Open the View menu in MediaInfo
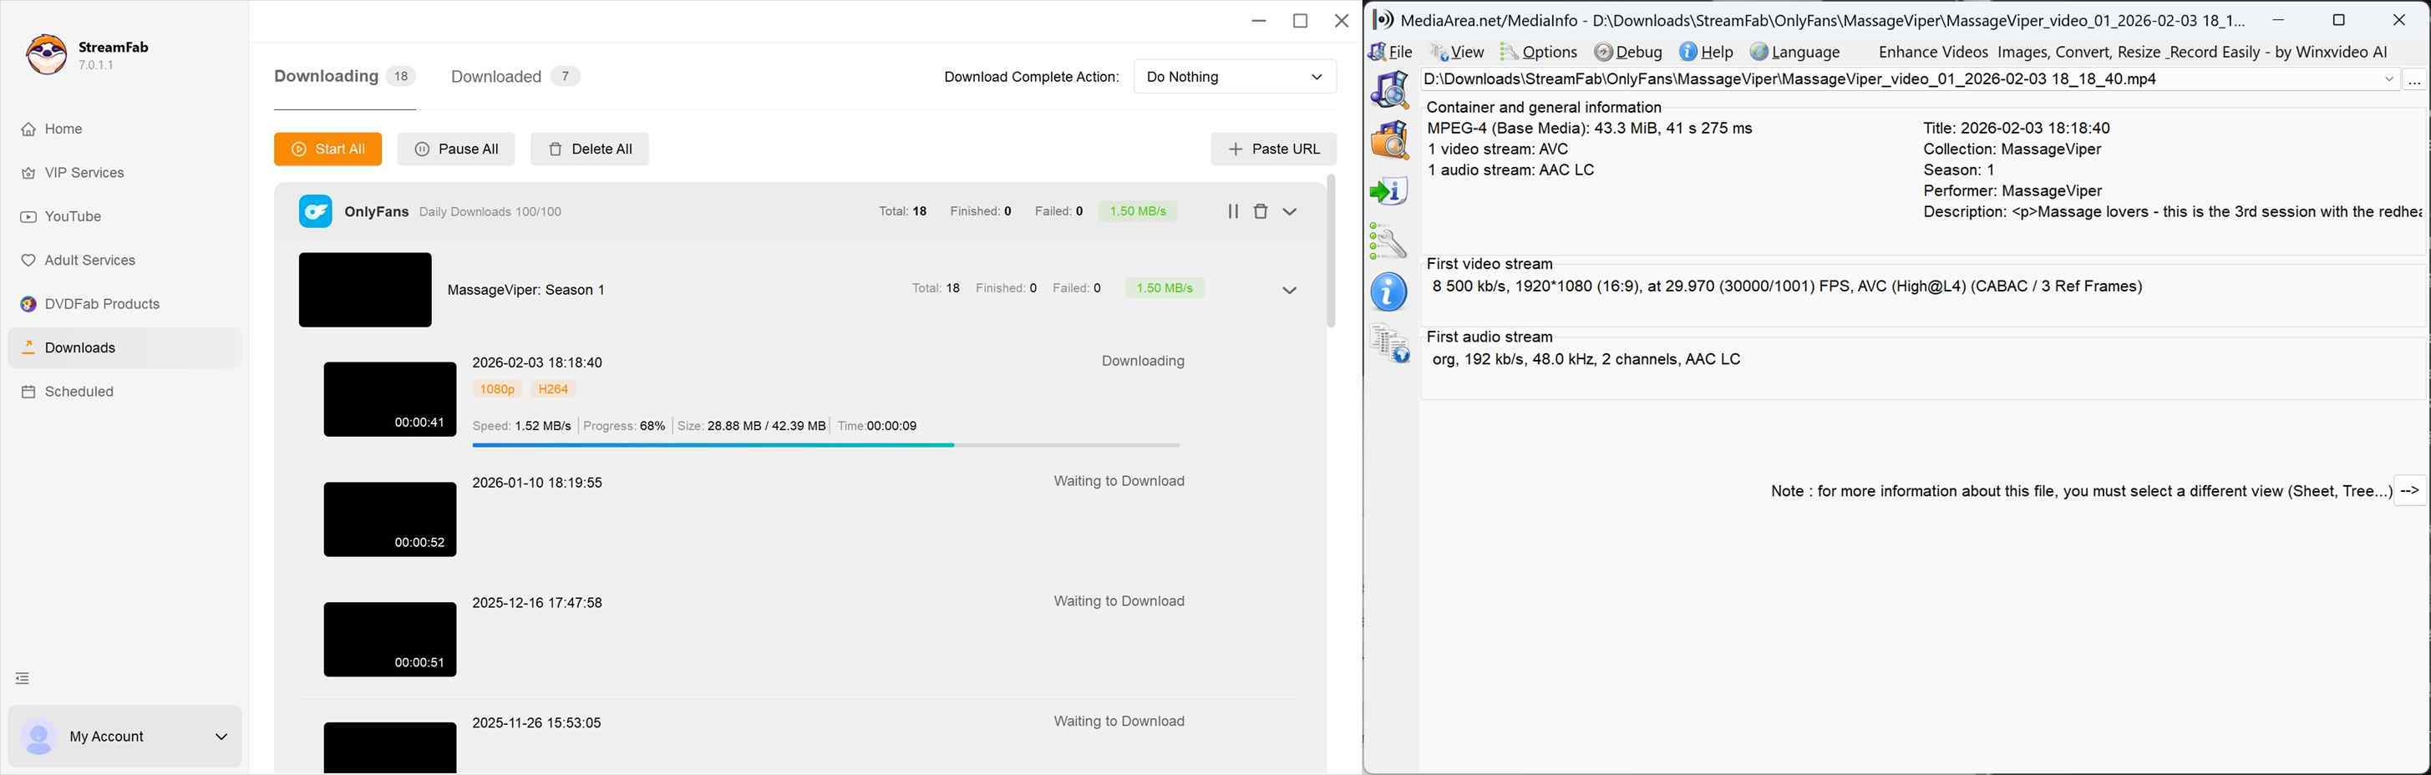The height and width of the screenshot is (775, 2431). 1458,52
